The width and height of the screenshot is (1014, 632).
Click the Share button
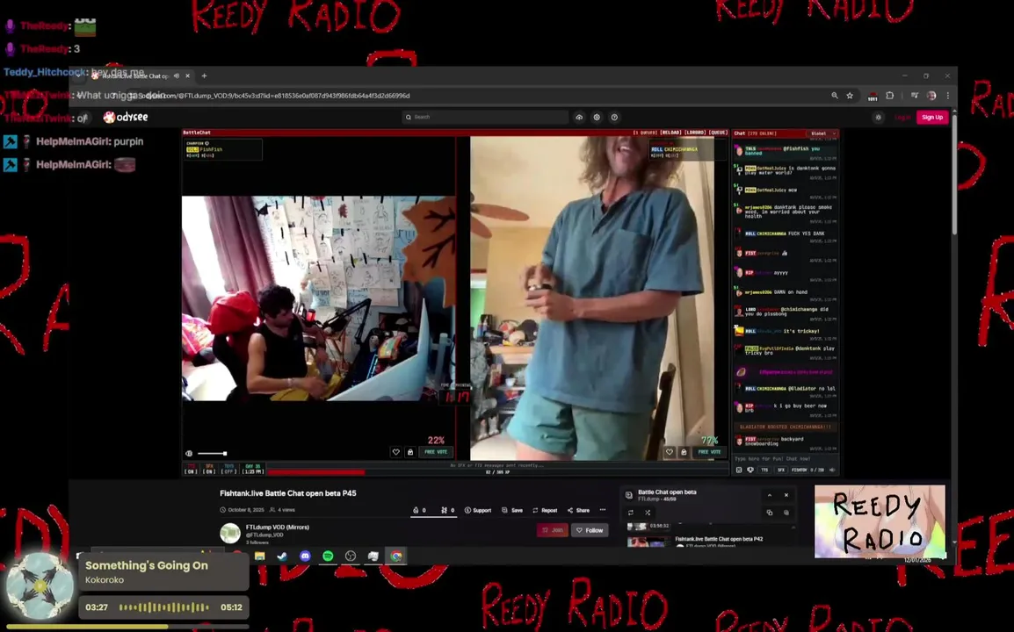click(x=578, y=510)
